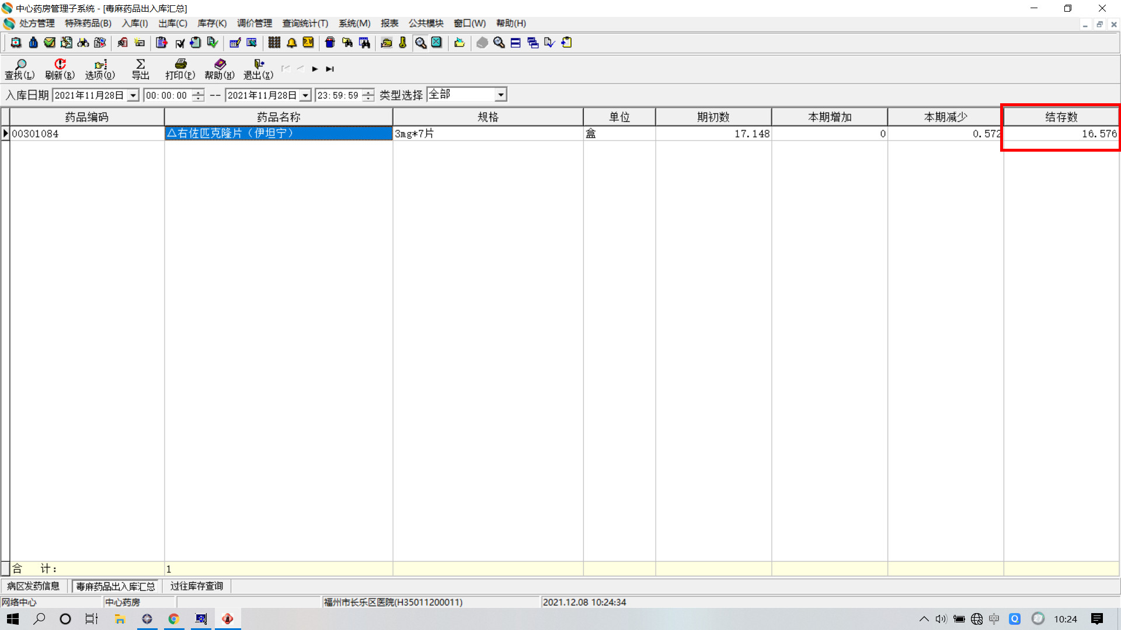Click the 退出(X) exit door icon

258,69
